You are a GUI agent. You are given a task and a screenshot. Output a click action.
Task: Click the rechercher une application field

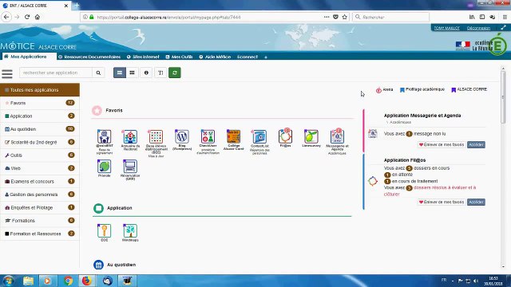56,73
